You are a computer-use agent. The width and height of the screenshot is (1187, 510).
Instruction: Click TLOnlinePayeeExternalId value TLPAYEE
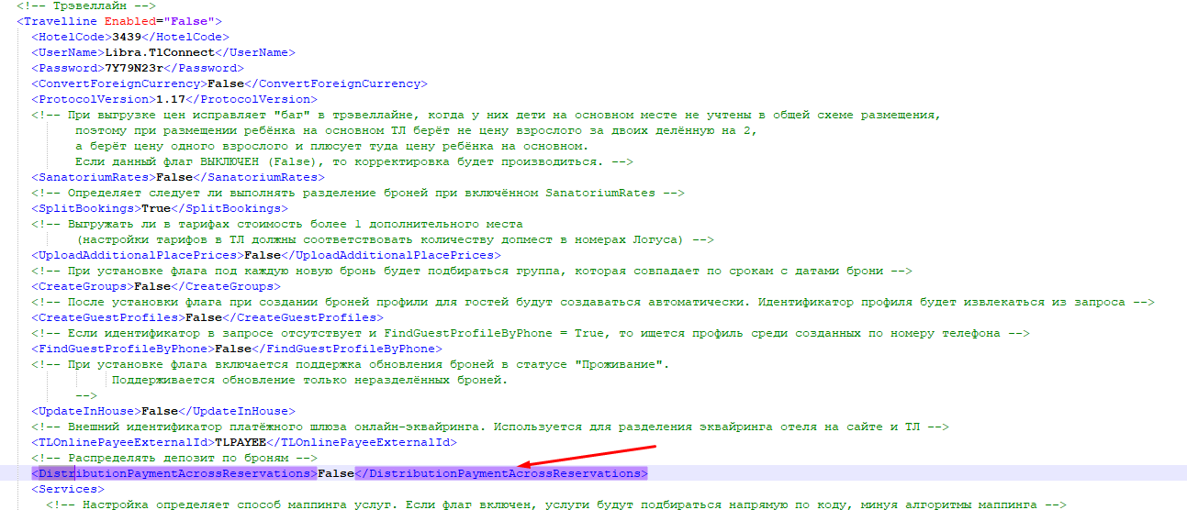tap(239, 442)
